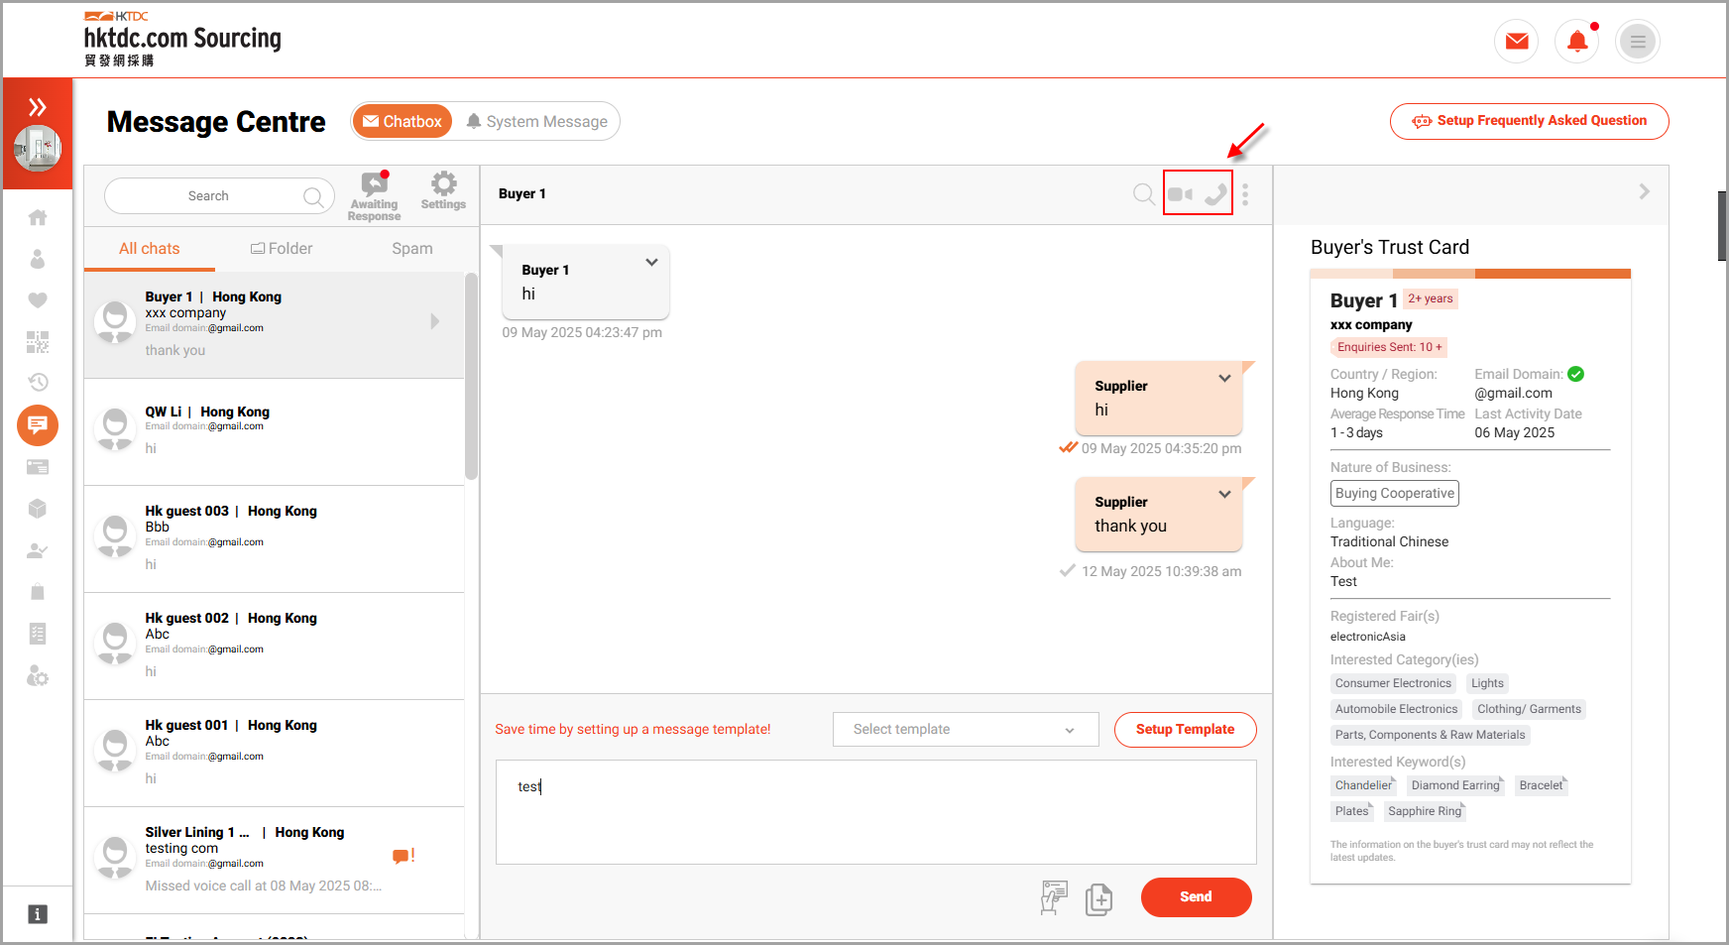The width and height of the screenshot is (1729, 945).
Task: Open the card icon in sidebar
Action: click(38, 467)
